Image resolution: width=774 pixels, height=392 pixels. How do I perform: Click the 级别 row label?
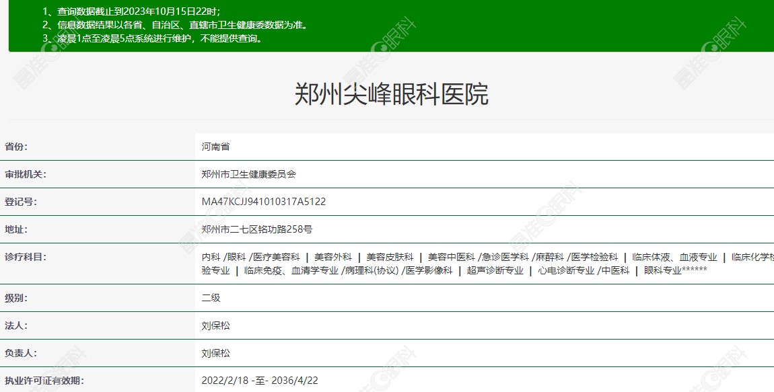20,298
